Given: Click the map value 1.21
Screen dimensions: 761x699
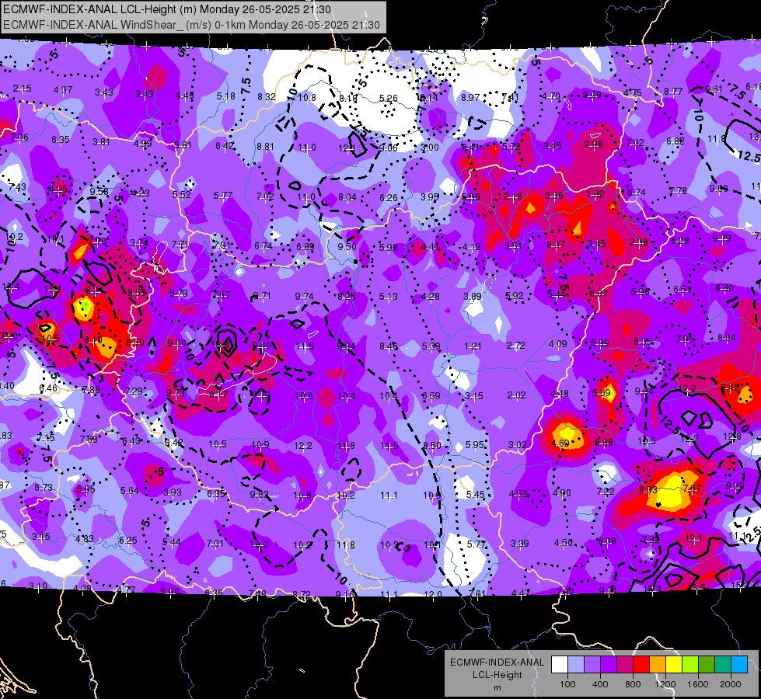Looking at the screenshot, I should coord(473,346).
